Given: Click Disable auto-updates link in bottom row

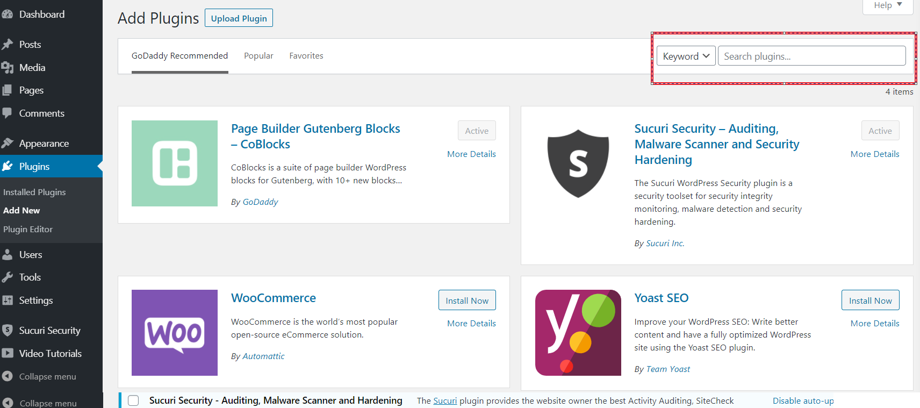Looking at the screenshot, I should 803,401.
